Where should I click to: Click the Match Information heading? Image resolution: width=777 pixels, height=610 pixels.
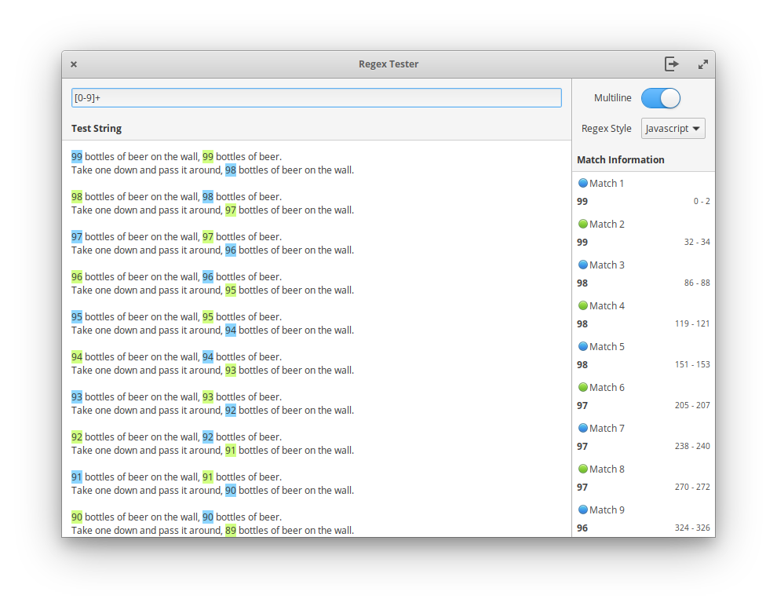click(620, 159)
